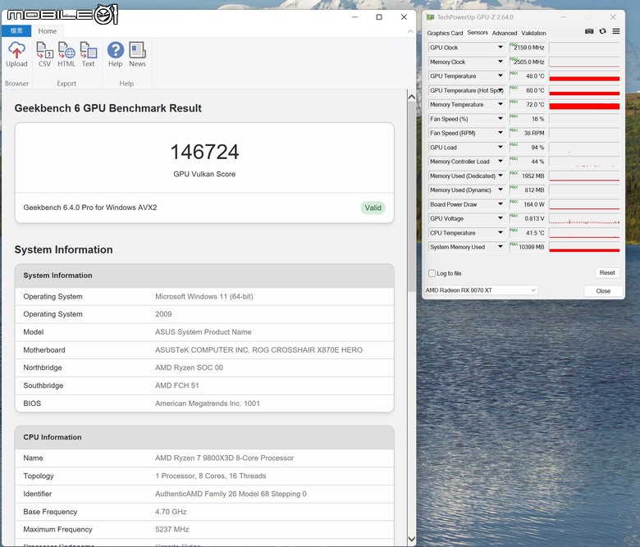Click the GPU Temperature red graph
Image resolution: width=640 pixels, height=547 pixels.
click(584, 76)
